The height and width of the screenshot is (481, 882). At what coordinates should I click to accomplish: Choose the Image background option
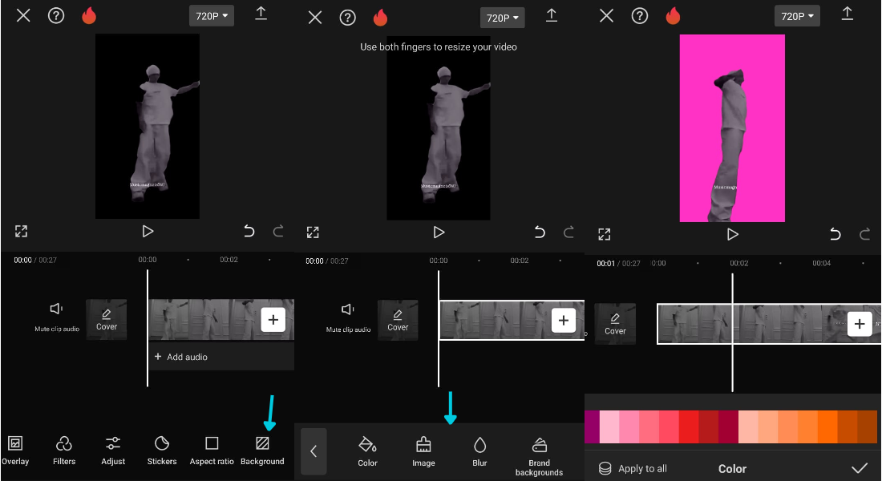423,452
